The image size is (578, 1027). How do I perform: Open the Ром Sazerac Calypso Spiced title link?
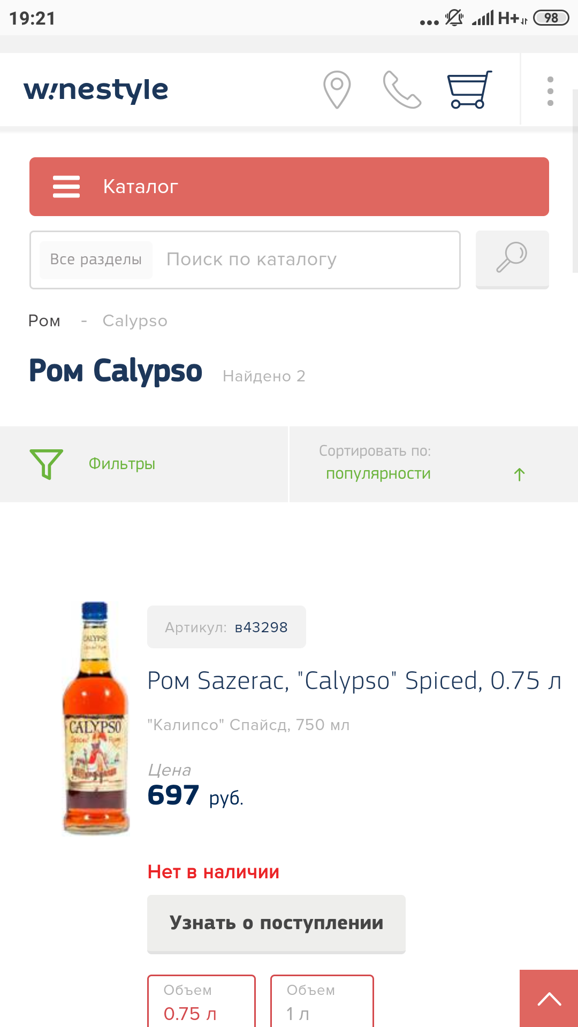[x=354, y=681]
